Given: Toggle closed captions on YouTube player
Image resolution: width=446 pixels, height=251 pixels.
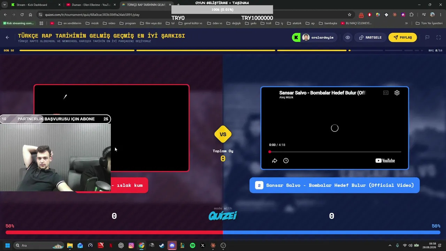Looking at the screenshot, I should point(386,93).
